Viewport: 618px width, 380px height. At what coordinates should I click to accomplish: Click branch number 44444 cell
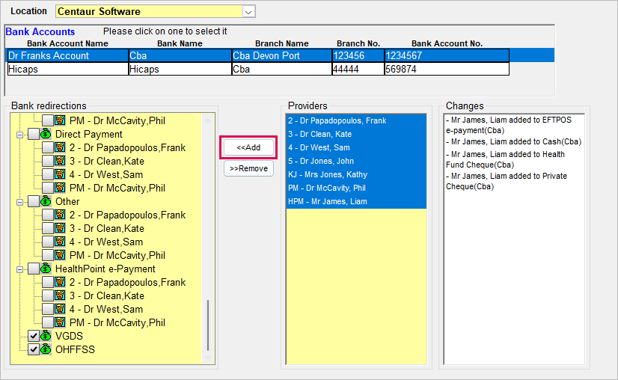[x=358, y=69]
